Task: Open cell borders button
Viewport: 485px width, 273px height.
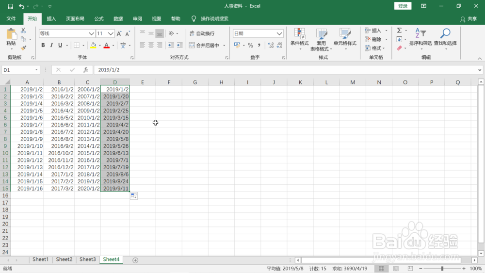Action: pos(77,46)
